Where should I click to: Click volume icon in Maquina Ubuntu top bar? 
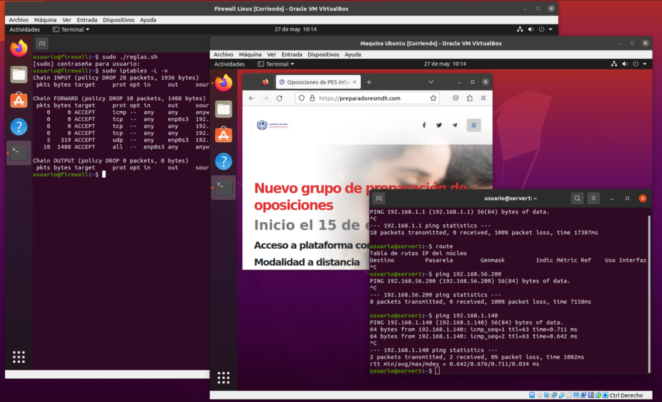point(625,64)
